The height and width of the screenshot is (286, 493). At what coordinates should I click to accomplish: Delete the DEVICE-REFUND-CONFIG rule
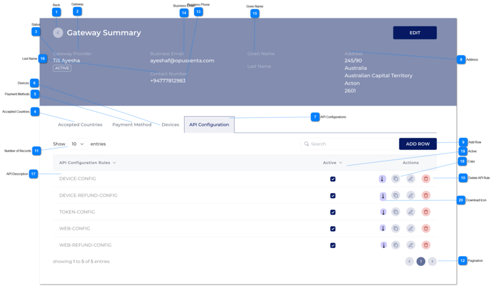click(426, 196)
